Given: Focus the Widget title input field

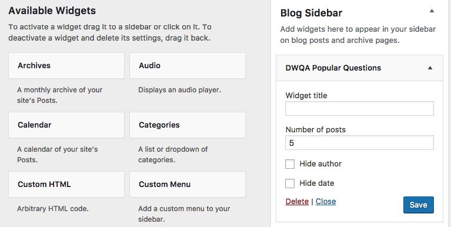Looking at the screenshot, I should point(359,108).
